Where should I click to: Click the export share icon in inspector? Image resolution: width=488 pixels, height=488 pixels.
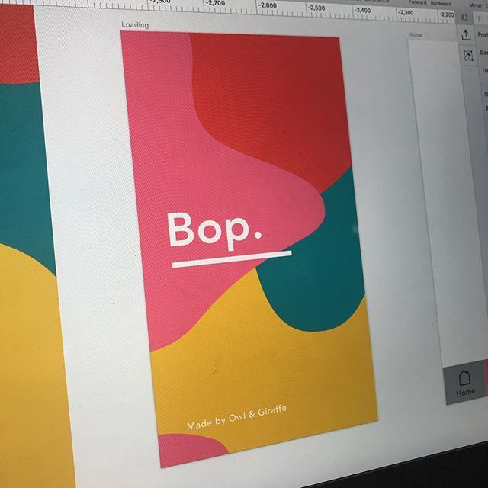tap(466, 35)
